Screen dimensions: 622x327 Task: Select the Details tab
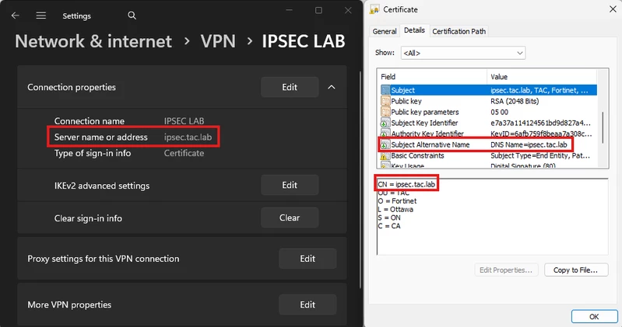coord(414,30)
